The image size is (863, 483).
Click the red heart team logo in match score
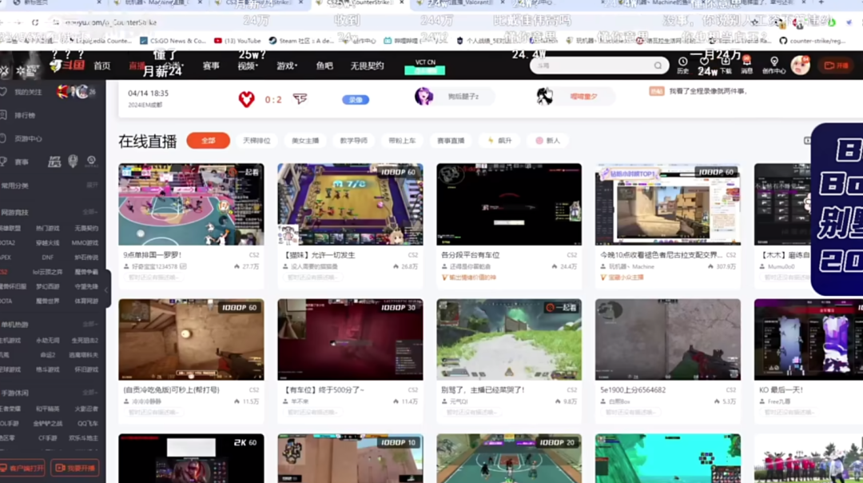(246, 99)
